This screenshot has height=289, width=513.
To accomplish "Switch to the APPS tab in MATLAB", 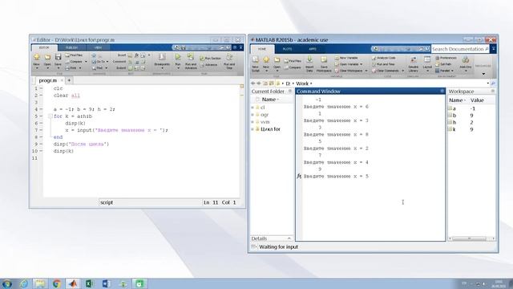I will pyautogui.click(x=313, y=49).
